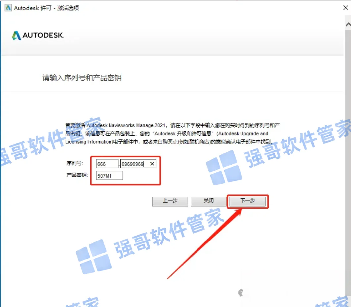
Task: Click the Autodesk logo in header
Action: click(x=38, y=35)
